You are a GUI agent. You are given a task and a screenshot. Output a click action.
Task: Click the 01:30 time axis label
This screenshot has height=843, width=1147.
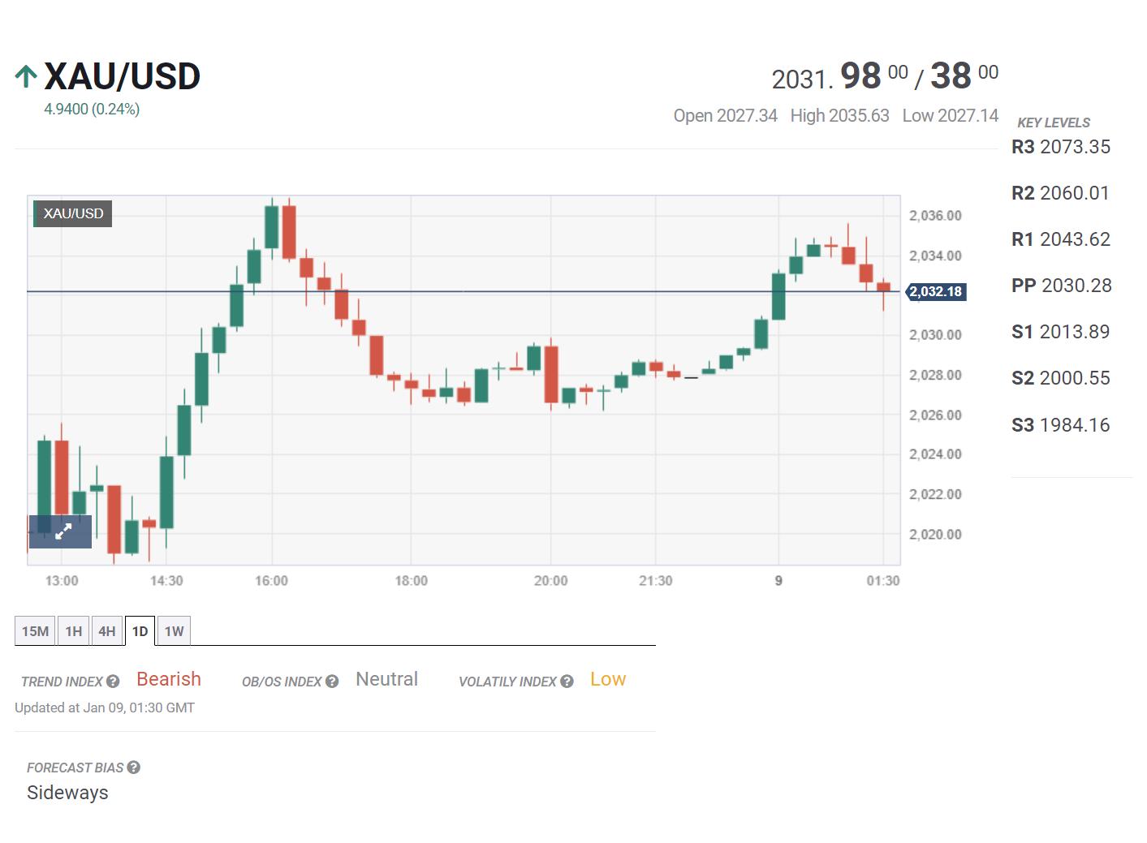point(883,581)
